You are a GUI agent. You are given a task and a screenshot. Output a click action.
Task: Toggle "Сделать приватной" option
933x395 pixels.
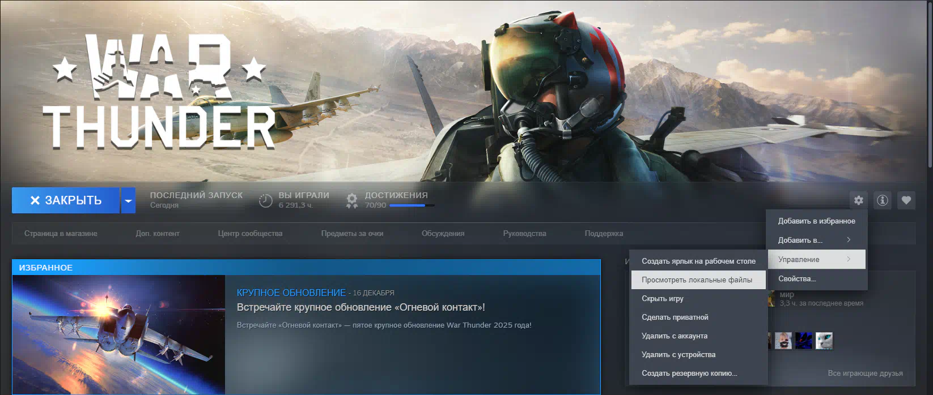pyautogui.click(x=675, y=317)
